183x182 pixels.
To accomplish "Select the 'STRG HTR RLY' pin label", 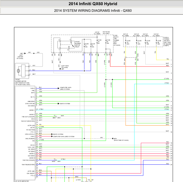I will 30,134.
